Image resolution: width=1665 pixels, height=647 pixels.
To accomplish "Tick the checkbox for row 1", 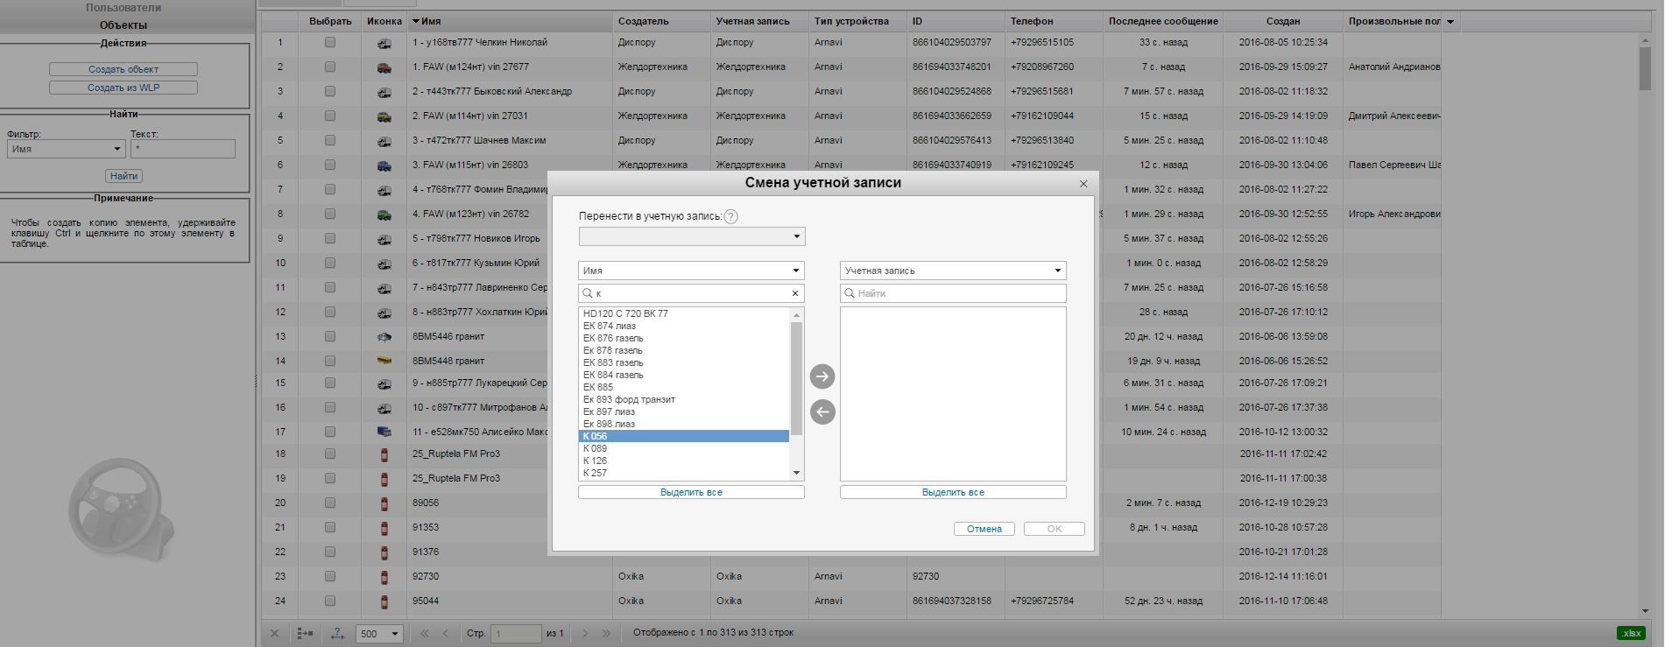I will tap(330, 42).
